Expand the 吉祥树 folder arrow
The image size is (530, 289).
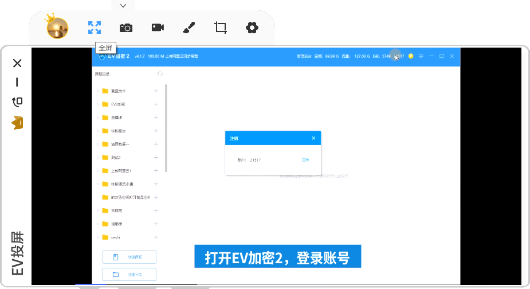point(98,210)
